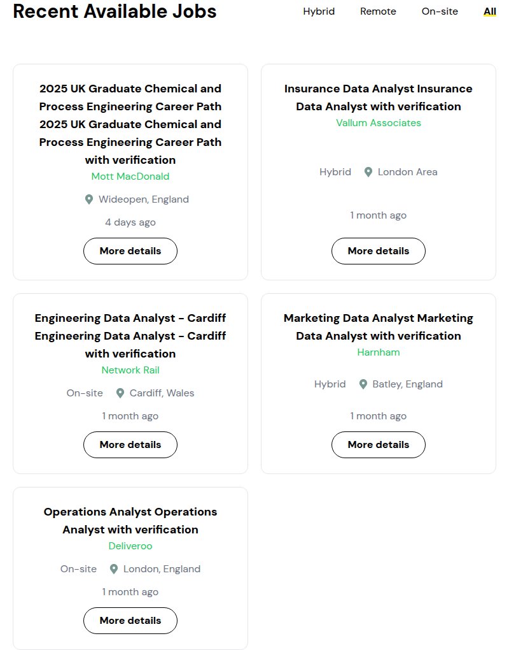Click the map pin beside Cardiff, Wales

tap(120, 393)
